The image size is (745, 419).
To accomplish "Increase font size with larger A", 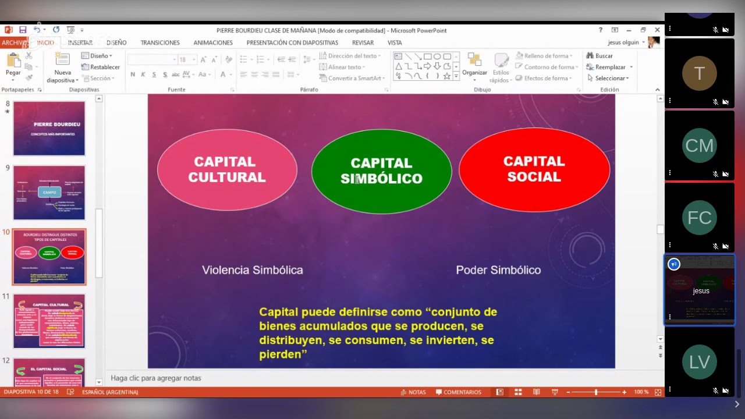I will (x=203, y=60).
